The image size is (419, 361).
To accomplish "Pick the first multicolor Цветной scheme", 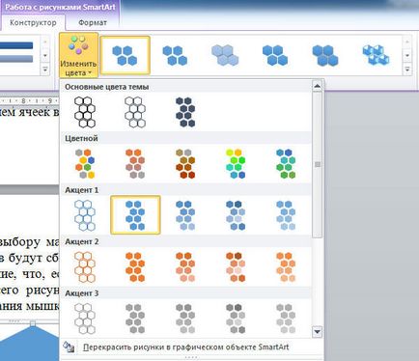I will point(85,163).
